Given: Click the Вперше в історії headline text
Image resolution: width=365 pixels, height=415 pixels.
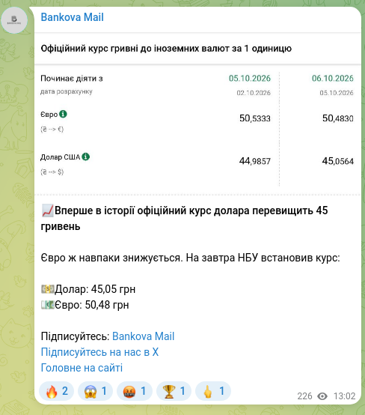Looking at the screenshot, I should (184, 219).
